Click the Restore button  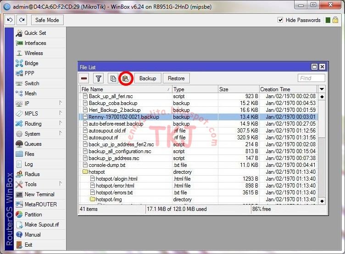176,78
